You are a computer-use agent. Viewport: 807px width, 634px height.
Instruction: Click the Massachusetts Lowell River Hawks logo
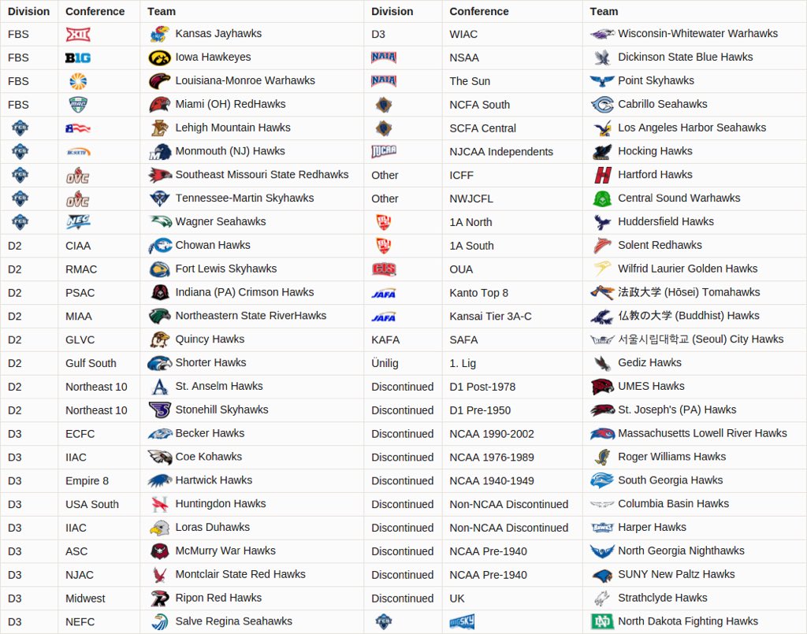point(602,434)
